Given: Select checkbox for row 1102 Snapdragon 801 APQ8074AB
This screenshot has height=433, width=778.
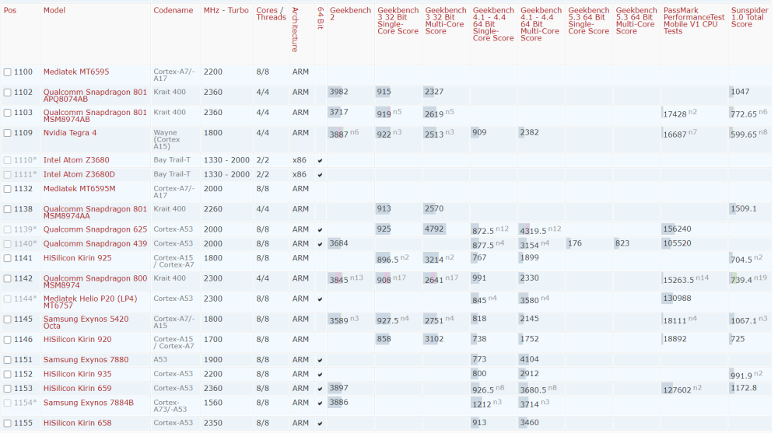Looking at the screenshot, I should [8, 93].
